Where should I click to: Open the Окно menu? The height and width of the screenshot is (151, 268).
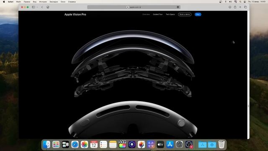[63, 2]
